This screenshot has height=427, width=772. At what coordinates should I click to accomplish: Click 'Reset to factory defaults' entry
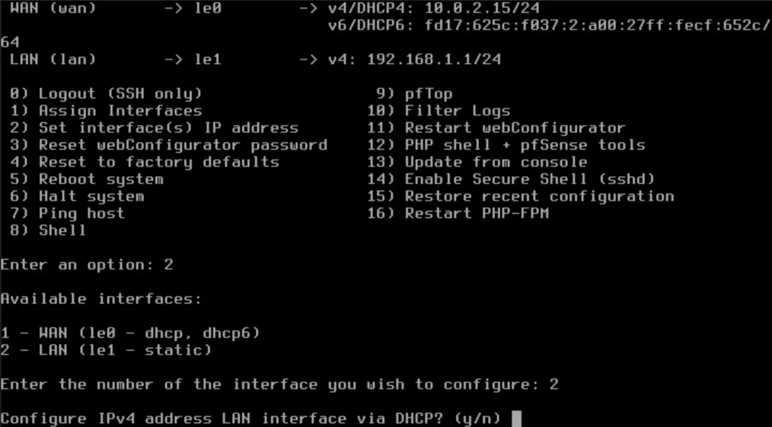click(159, 162)
